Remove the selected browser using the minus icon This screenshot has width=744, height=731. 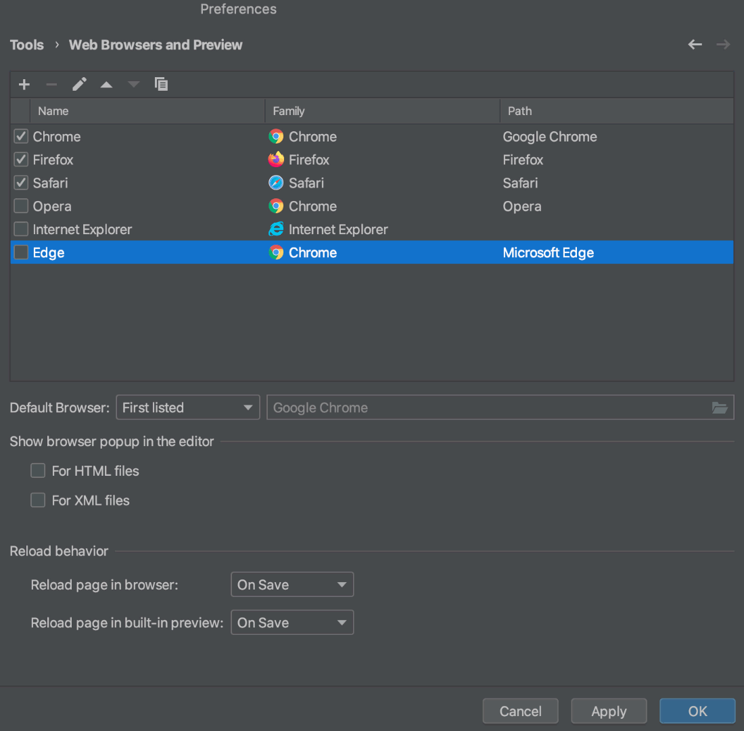click(51, 84)
